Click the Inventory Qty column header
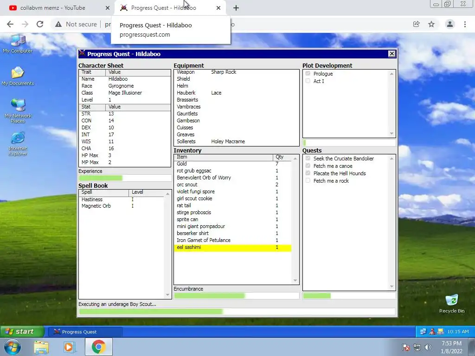Screen dimensions: 475x356 pyautogui.click(x=282, y=157)
